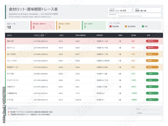Select lot number LOT-CAN-240410-C
This screenshot has width=168, height=126.
[x=41, y=100]
